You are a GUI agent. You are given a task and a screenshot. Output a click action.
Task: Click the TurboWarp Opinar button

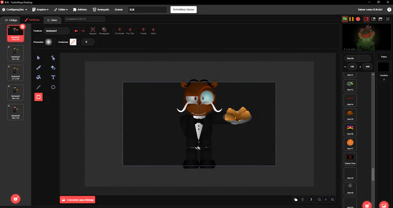pyautogui.click(x=183, y=10)
